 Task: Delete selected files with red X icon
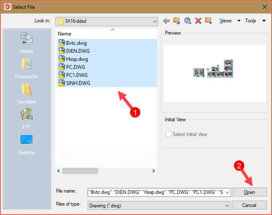click(x=199, y=21)
